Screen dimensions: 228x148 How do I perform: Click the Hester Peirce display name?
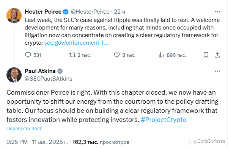coord(43,12)
